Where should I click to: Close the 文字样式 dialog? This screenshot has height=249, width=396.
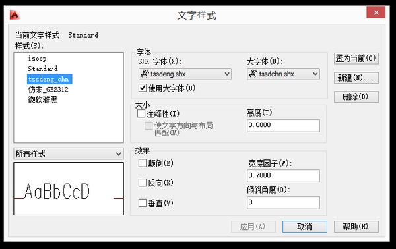tap(376, 13)
